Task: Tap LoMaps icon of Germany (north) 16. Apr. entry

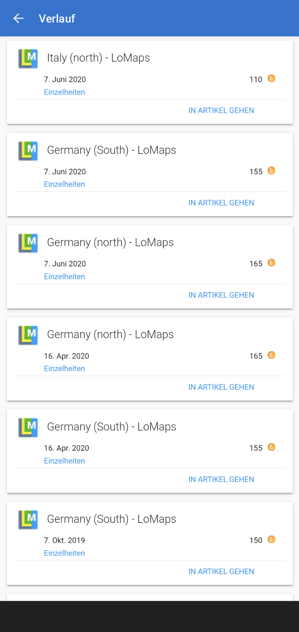Action: [x=28, y=335]
